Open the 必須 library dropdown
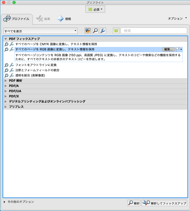190x211 pixels. (x=95, y=9)
